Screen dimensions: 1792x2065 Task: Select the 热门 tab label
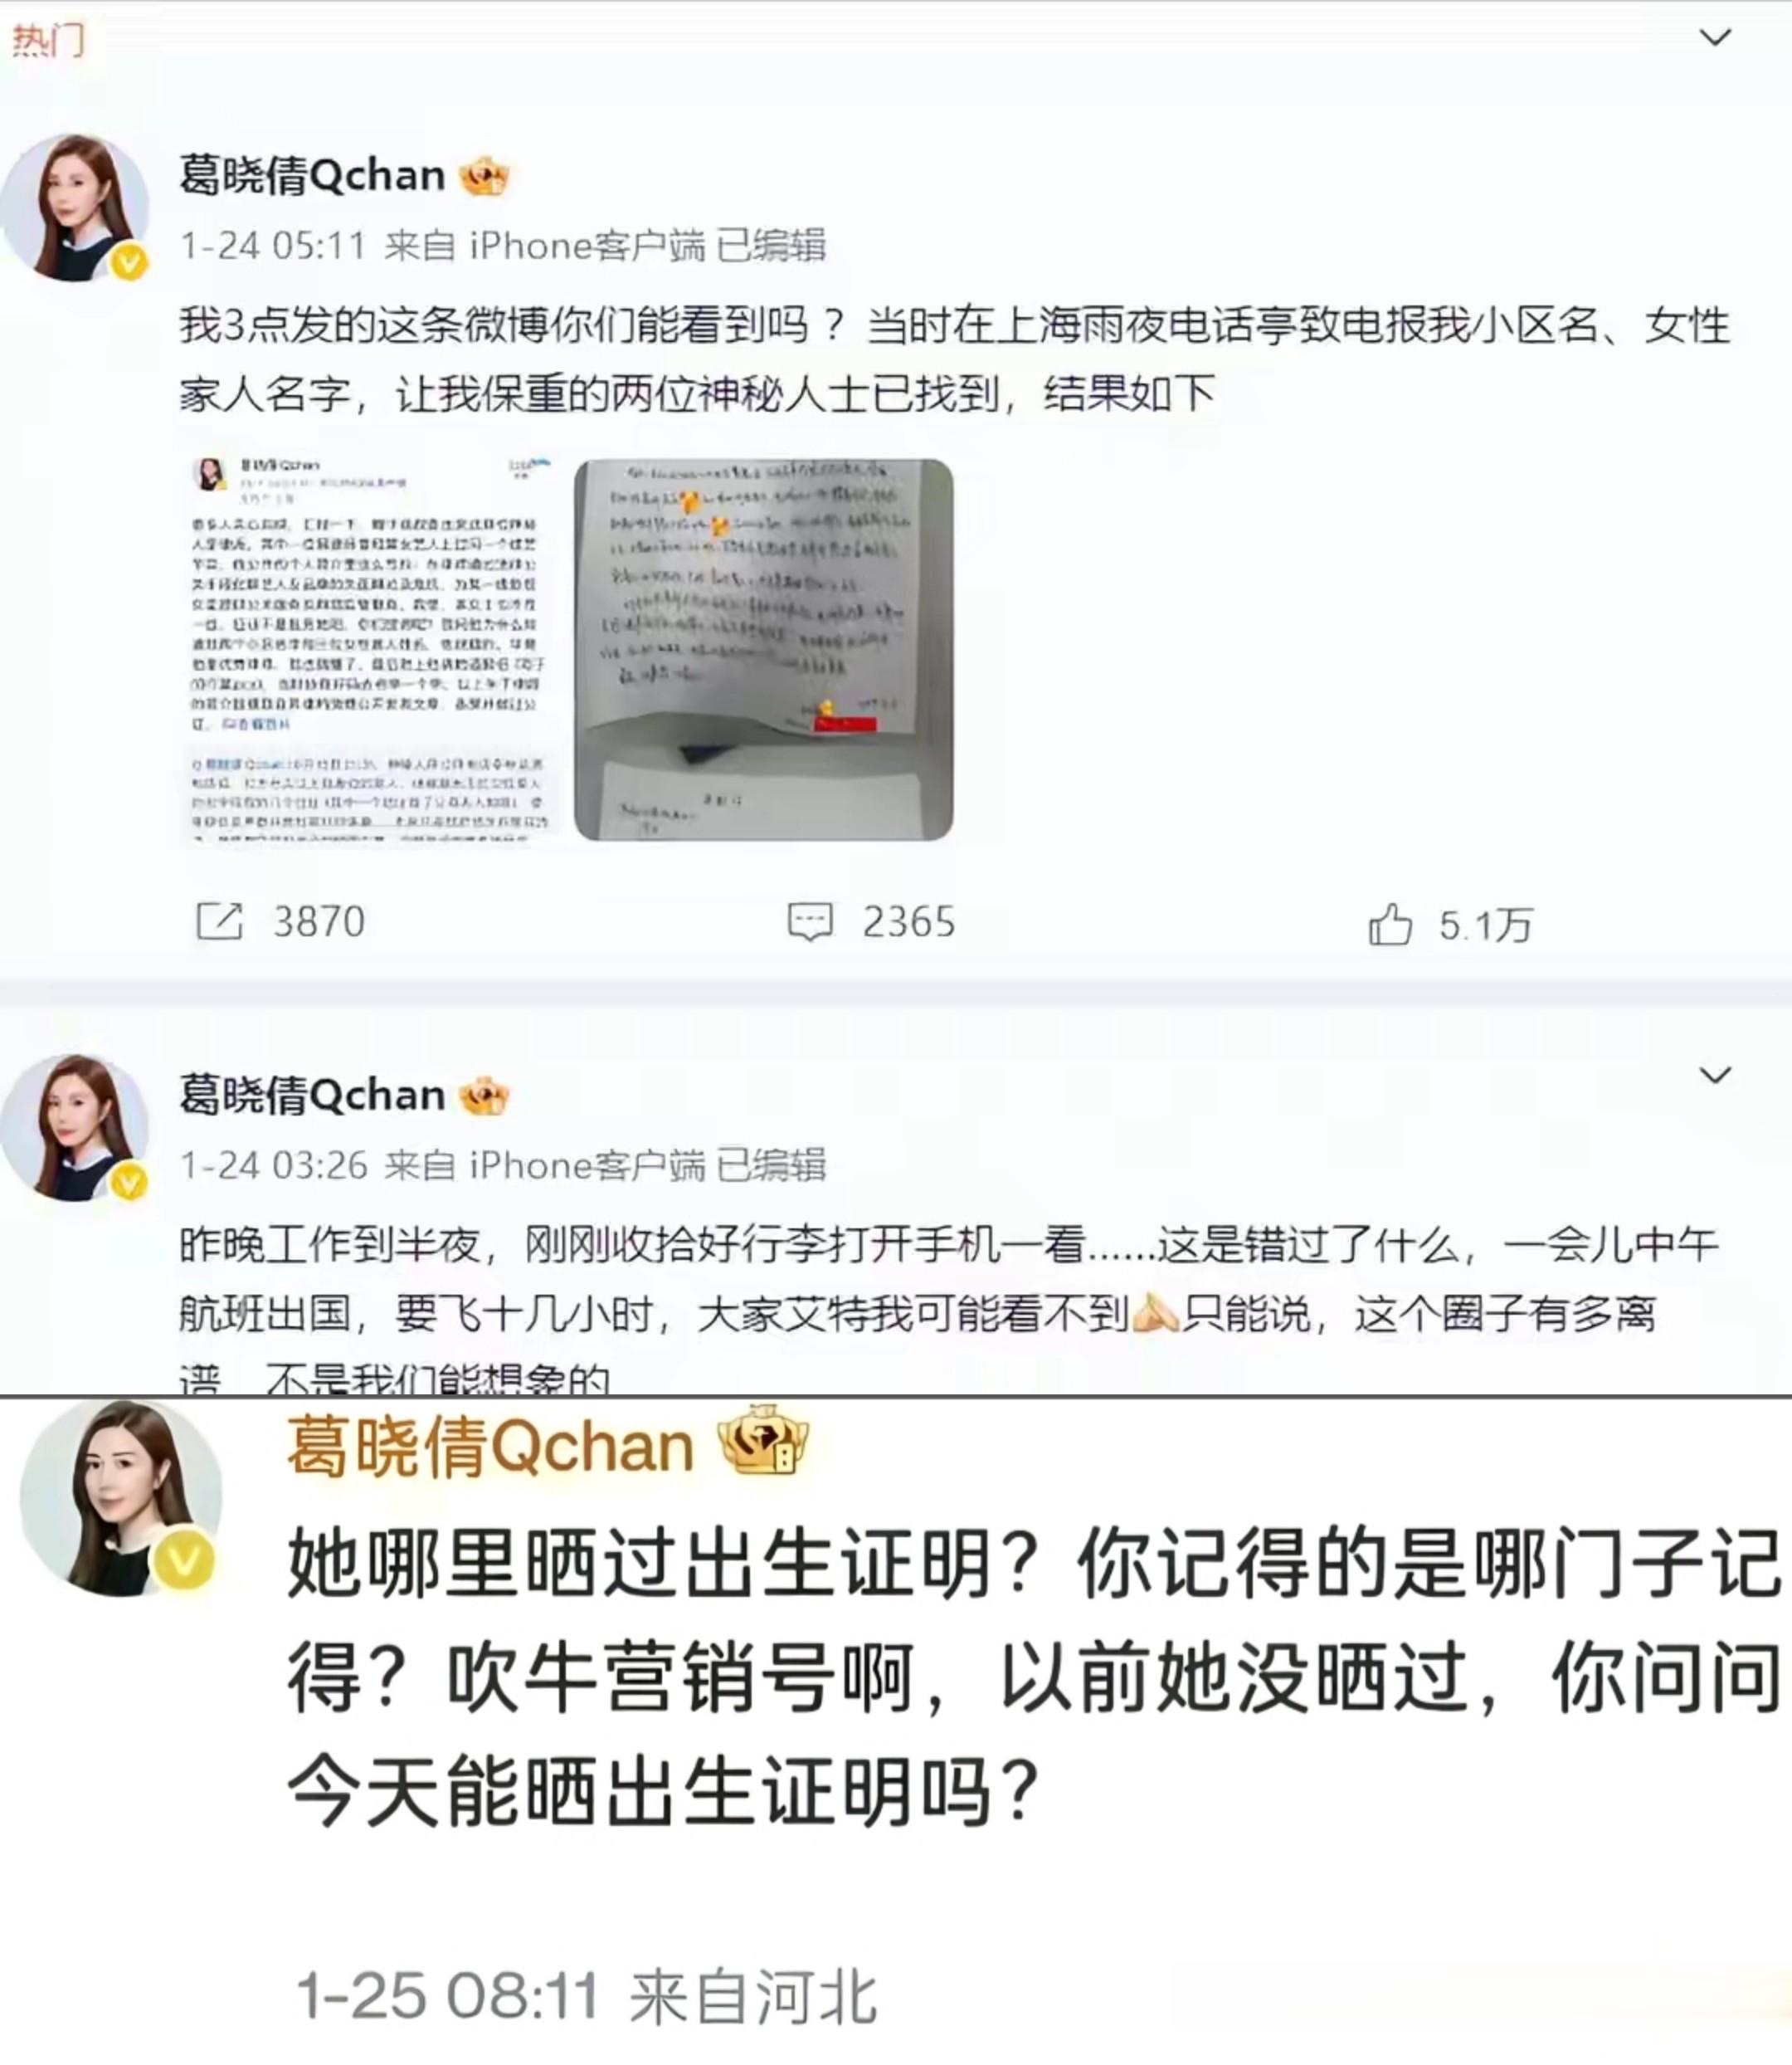(48, 40)
